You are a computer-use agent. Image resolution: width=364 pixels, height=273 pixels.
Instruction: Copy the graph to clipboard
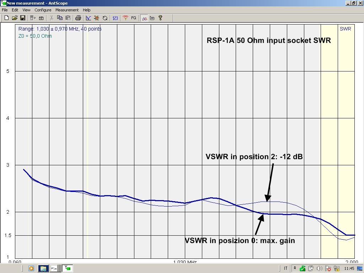60,18
